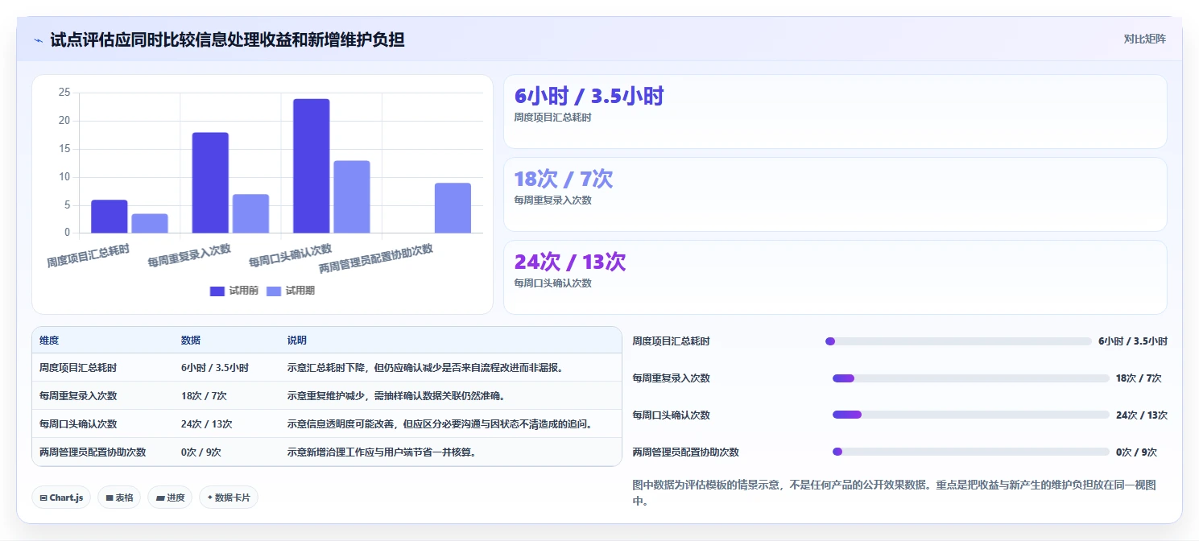
Task: Click the 说明 table column header
Action: click(x=297, y=341)
